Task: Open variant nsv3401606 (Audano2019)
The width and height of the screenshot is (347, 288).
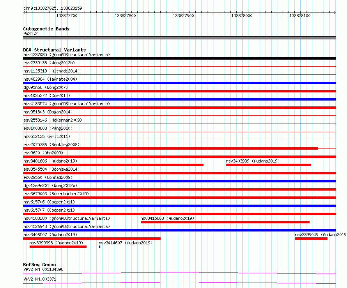Action: [50, 161]
